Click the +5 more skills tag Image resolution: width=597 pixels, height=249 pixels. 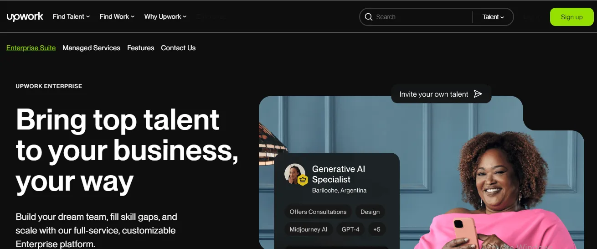click(x=377, y=229)
